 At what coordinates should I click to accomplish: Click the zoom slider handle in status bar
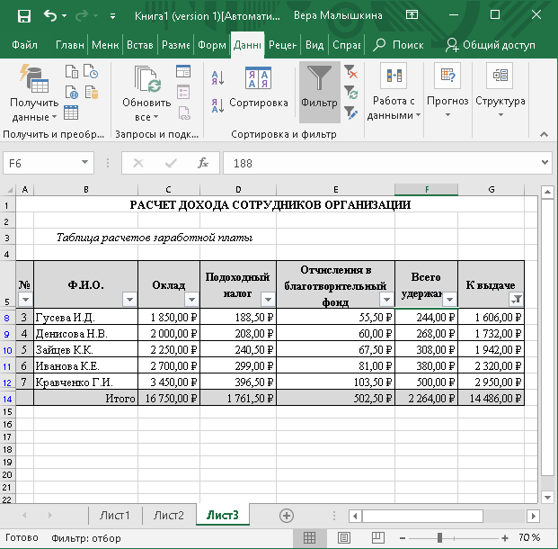439,537
